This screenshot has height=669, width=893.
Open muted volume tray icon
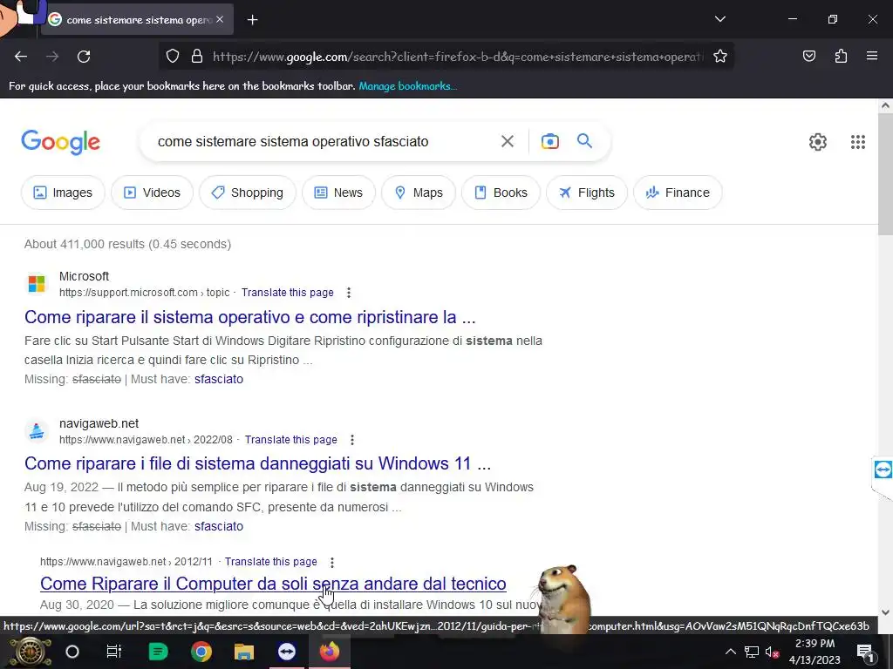point(773,652)
